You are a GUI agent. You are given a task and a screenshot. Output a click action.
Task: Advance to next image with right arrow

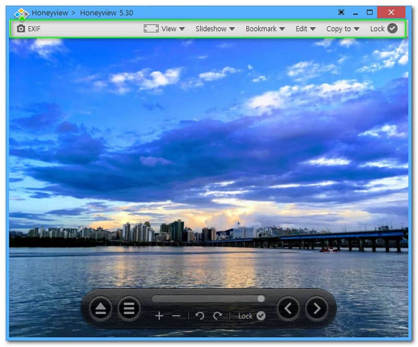click(x=317, y=309)
